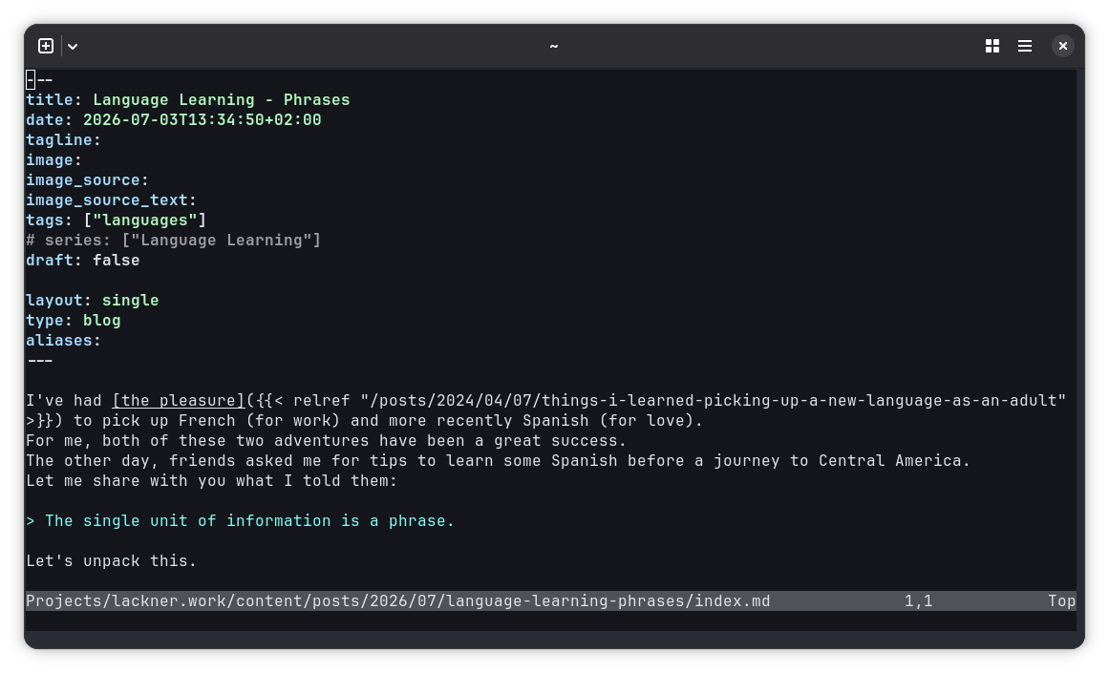Close the terminal window
1109x673 pixels.
1062,46
